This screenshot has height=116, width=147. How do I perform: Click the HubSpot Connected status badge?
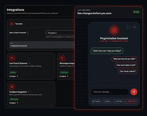[x=14, y=99]
